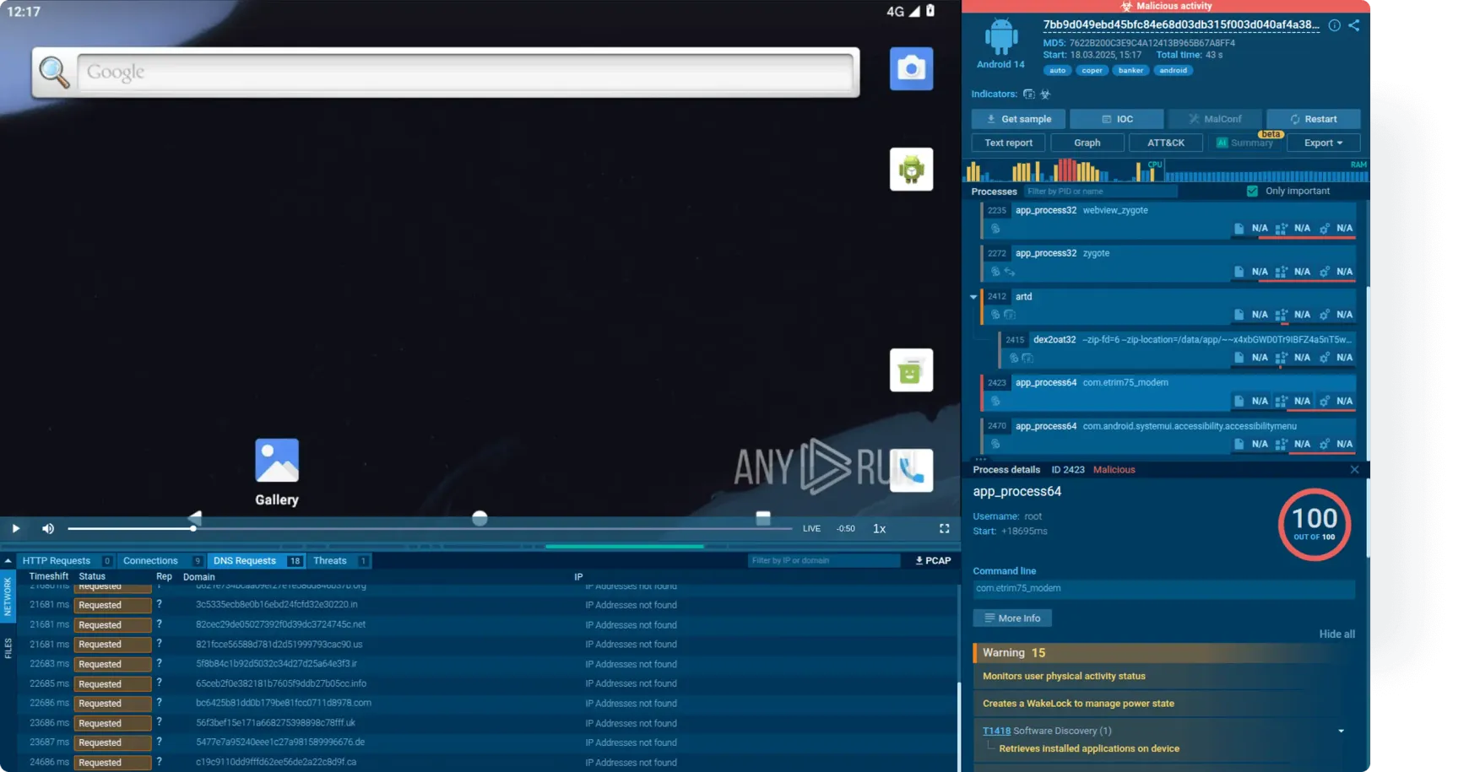Switch to the Threats tab
1469x772 pixels.
(330, 560)
